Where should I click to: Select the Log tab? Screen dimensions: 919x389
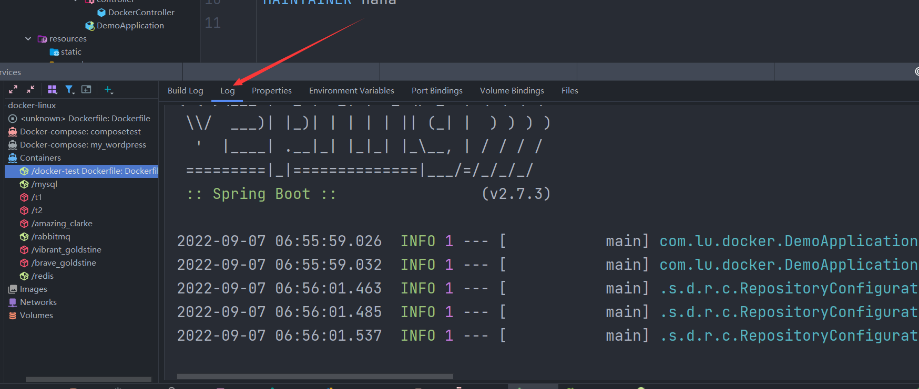tap(227, 91)
